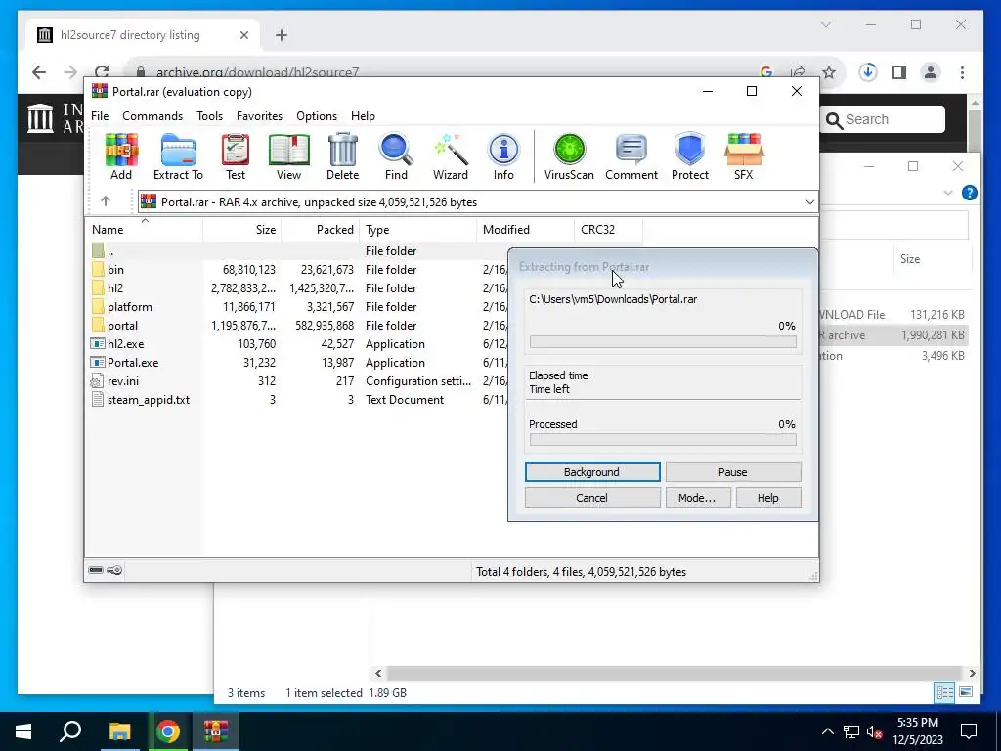The width and height of the screenshot is (1001, 751).
Task: Send extraction to Background
Action: (x=591, y=472)
